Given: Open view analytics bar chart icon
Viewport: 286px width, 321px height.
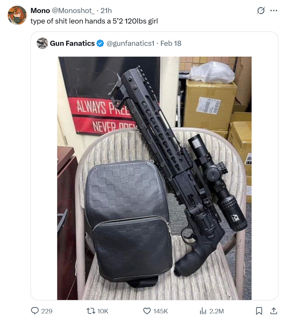Looking at the screenshot, I should (203, 311).
